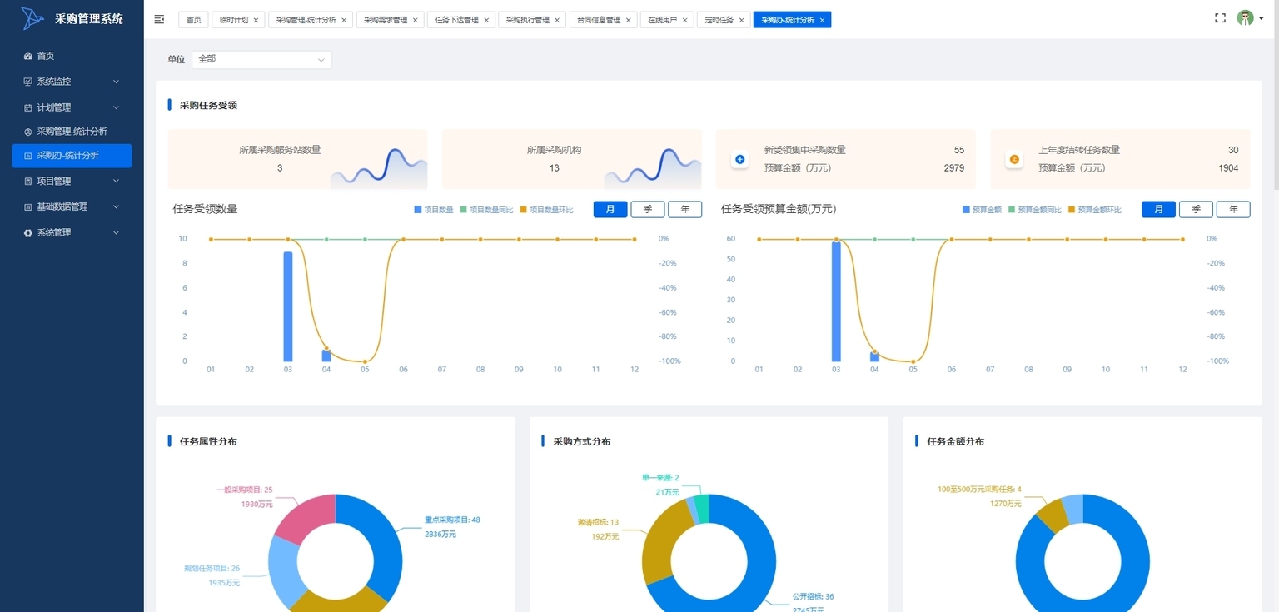Screen dimensions: 1279x612
Task: Expand the 系统监控 sidebar menu
Action: click(72, 82)
